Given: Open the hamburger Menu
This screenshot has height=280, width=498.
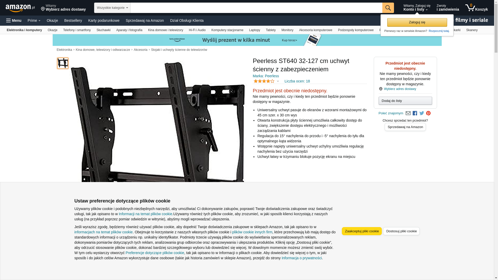Looking at the screenshot, I should (14, 20).
